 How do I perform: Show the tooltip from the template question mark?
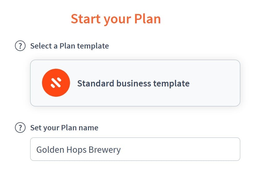coord(20,46)
